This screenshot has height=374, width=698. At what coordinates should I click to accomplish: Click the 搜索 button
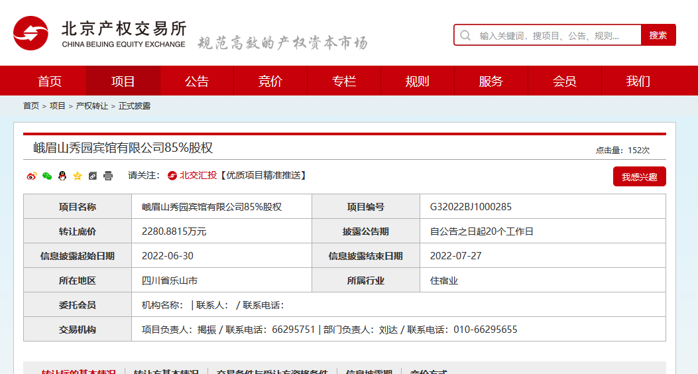coord(658,35)
